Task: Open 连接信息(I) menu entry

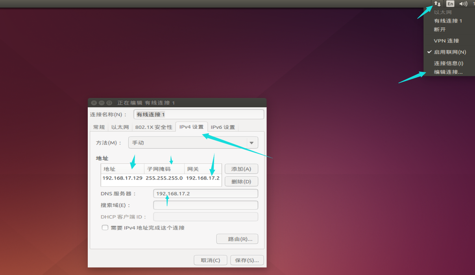Action: coord(449,63)
